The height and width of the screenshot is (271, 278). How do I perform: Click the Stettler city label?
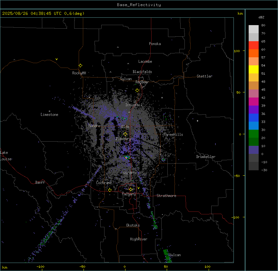point(204,76)
